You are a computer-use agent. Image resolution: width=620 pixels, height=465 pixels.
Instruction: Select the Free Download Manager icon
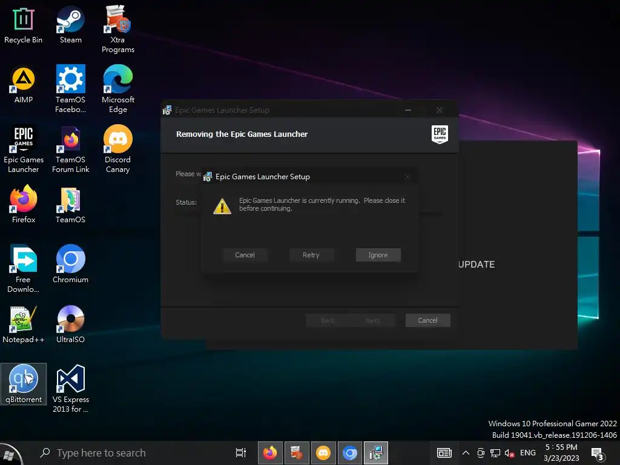pyautogui.click(x=24, y=269)
